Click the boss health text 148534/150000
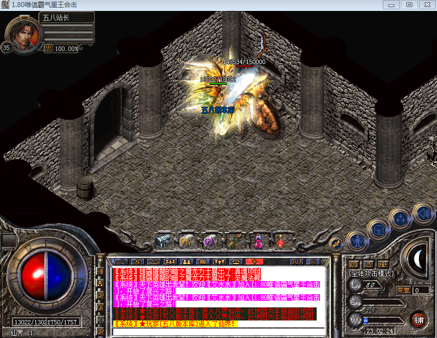 pyautogui.click(x=244, y=62)
